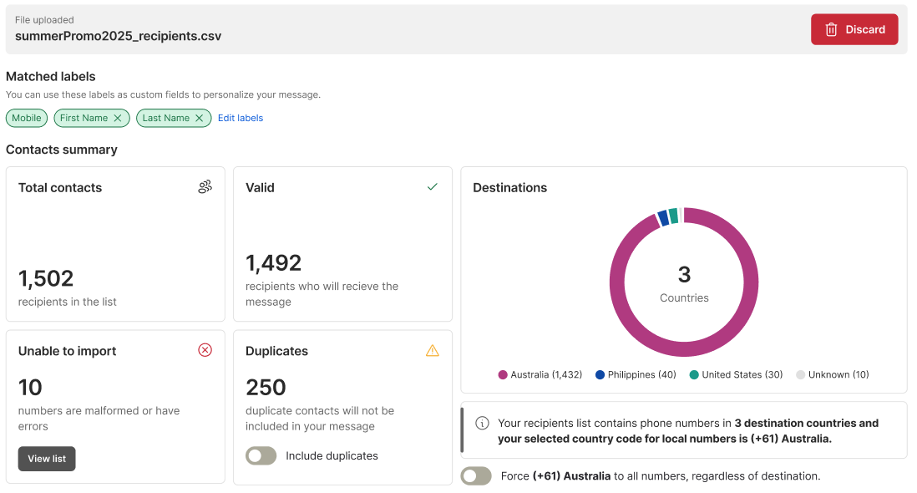Click the Valid checkmark icon

pyautogui.click(x=432, y=187)
